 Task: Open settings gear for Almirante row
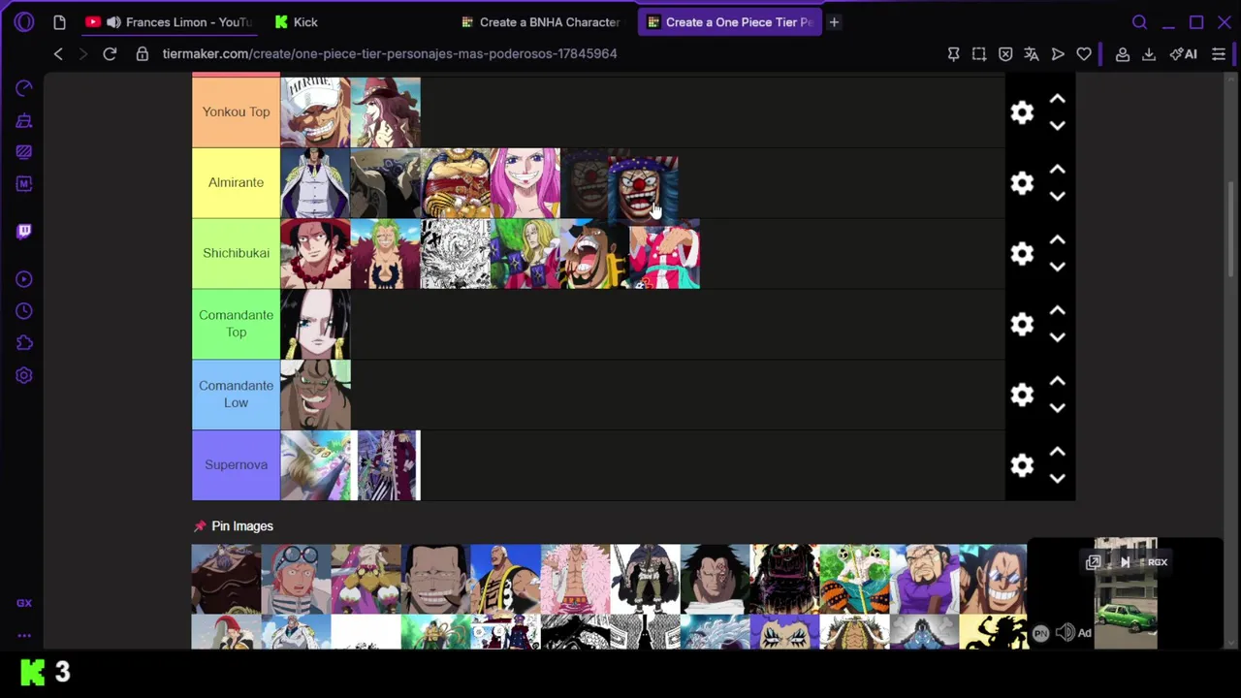pyautogui.click(x=1022, y=183)
